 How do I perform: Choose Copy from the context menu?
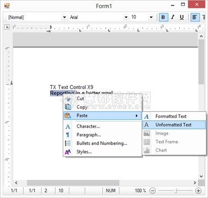pos(102,107)
